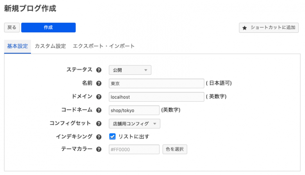Click the 戻る button
This screenshot has height=175, width=305.
[12, 28]
